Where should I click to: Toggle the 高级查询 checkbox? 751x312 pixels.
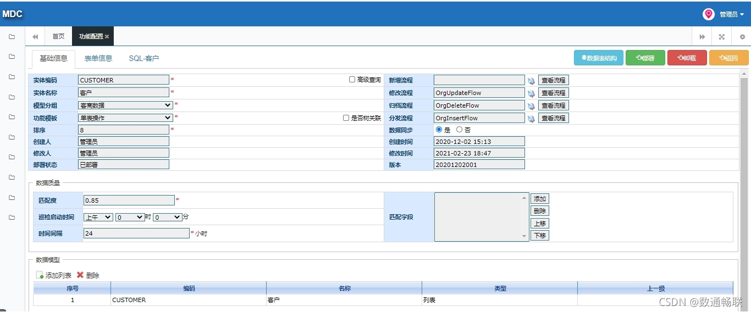point(352,80)
